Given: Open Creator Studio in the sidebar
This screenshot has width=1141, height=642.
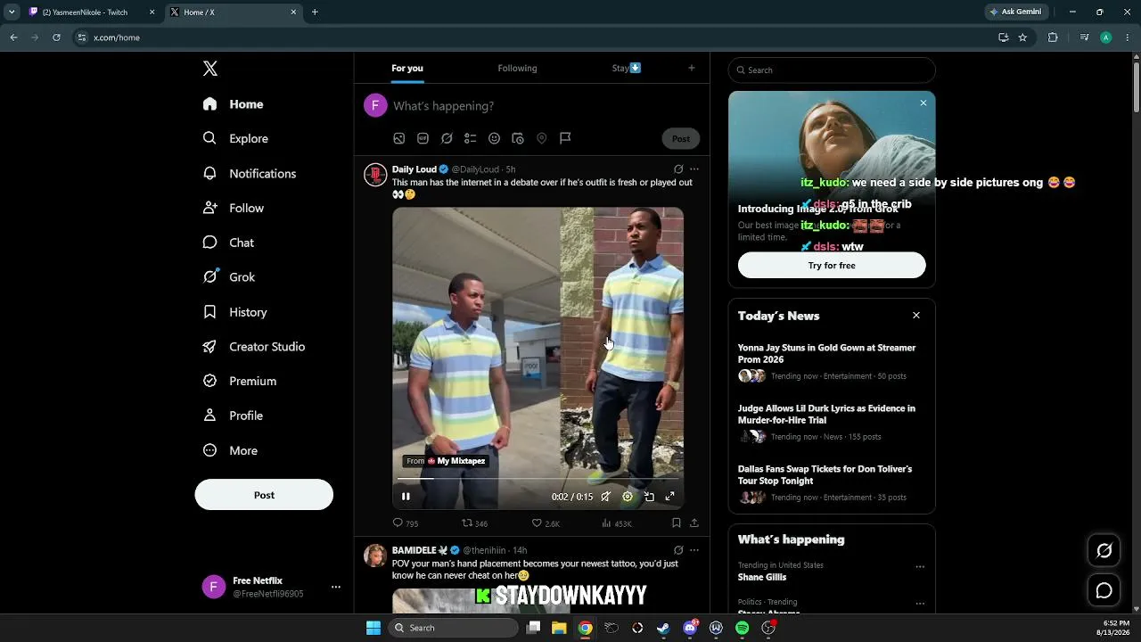Looking at the screenshot, I should 253,346.
